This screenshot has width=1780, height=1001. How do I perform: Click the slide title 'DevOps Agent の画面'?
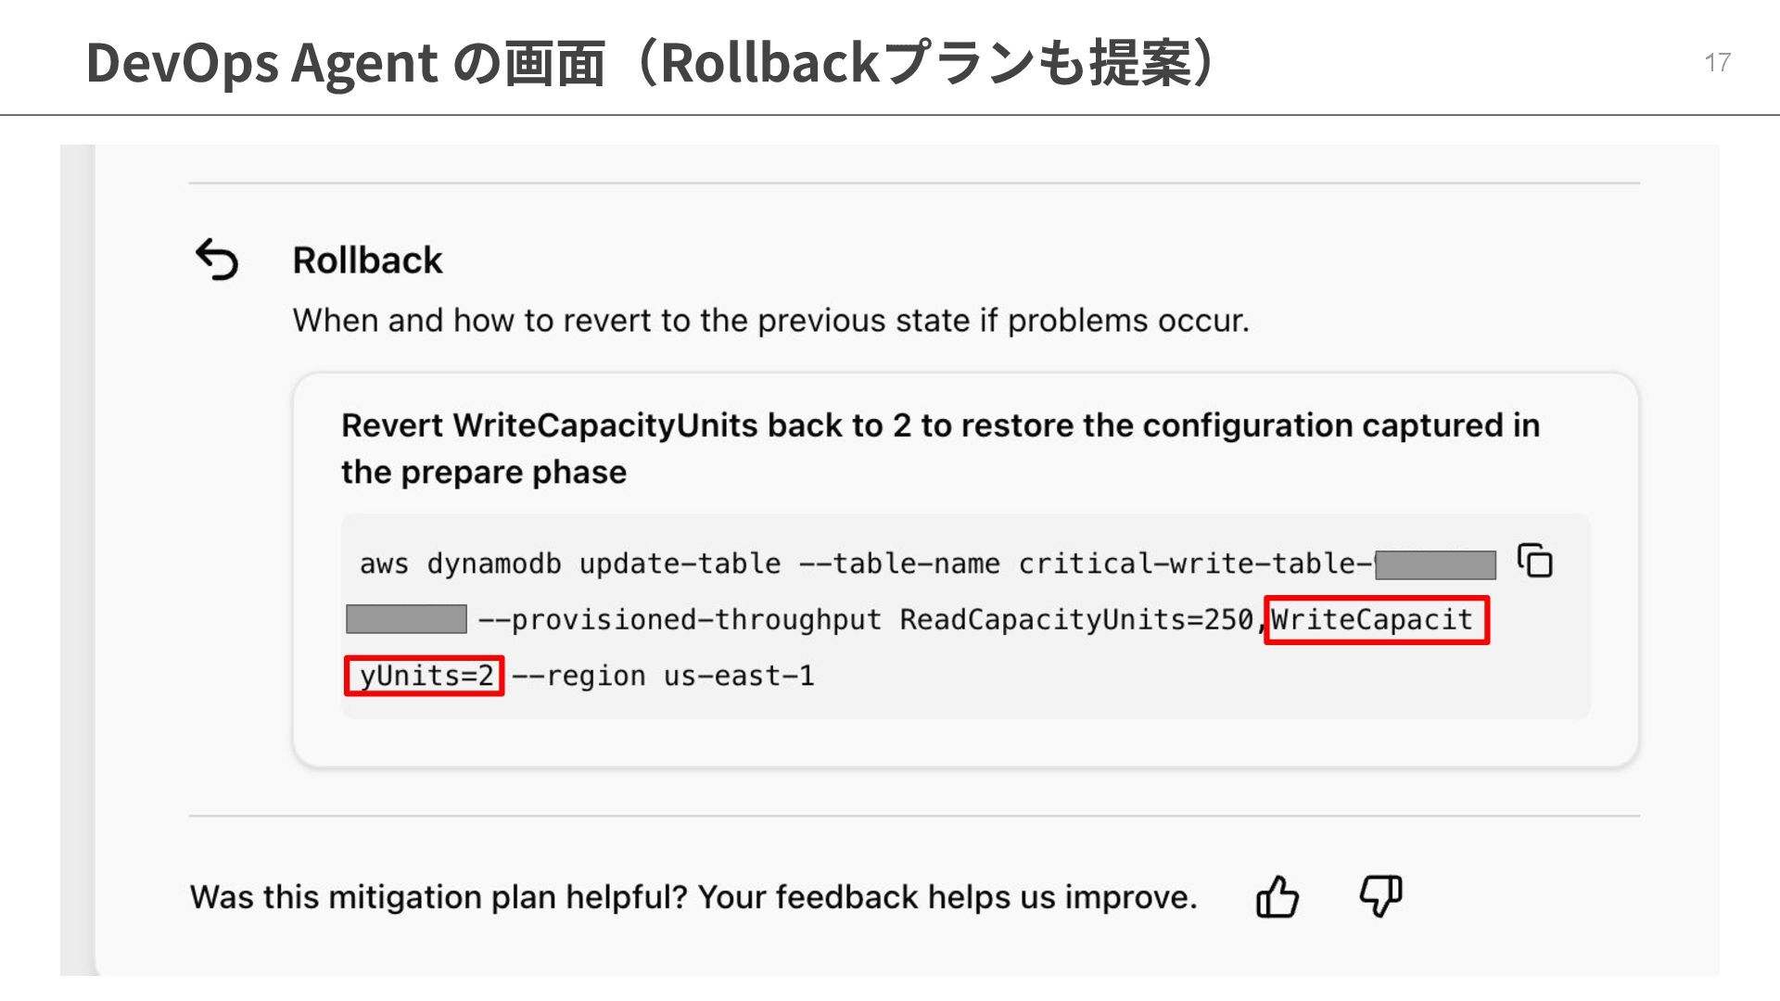345,63
